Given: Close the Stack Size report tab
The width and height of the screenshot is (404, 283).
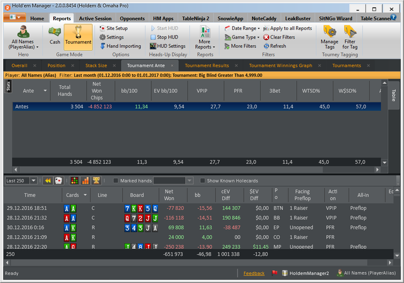Looking at the screenshot, I should coord(114,65).
